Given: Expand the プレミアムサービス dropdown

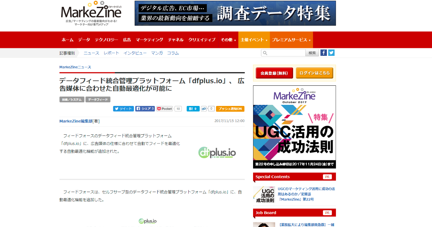Looking at the screenshot, I should tap(291, 40).
